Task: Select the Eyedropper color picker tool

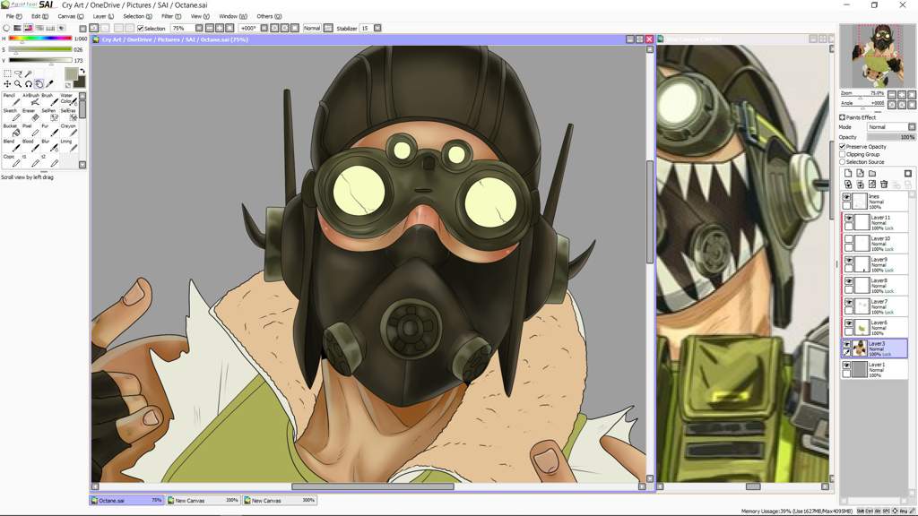Action: click(49, 84)
